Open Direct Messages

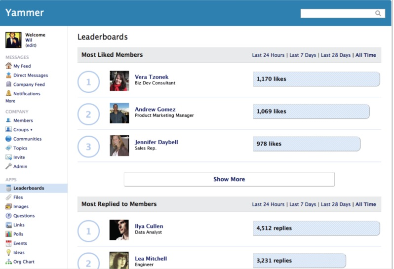click(31, 76)
